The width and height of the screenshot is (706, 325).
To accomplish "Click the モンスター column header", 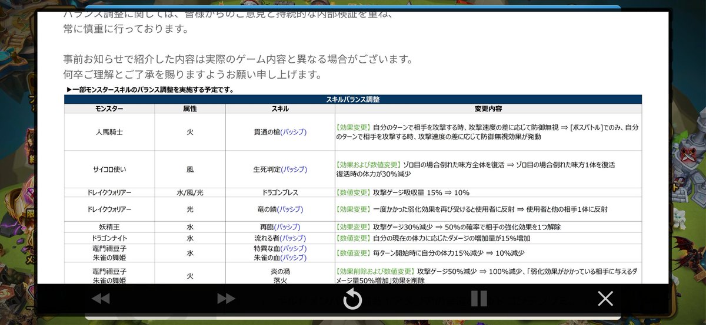I will pos(109,109).
